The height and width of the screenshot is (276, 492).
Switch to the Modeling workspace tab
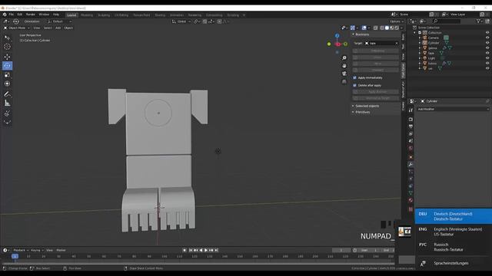pos(87,15)
